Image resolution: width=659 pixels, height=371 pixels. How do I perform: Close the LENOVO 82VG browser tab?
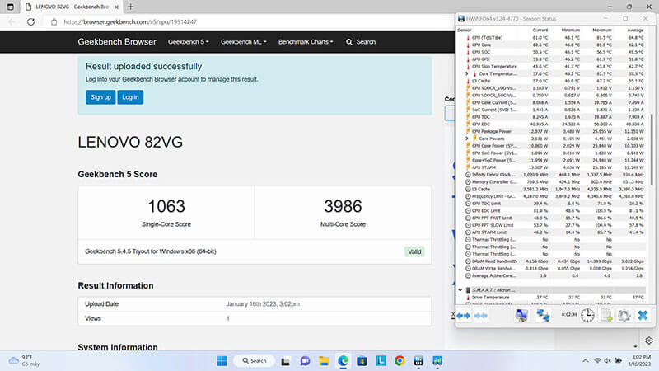pos(116,7)
